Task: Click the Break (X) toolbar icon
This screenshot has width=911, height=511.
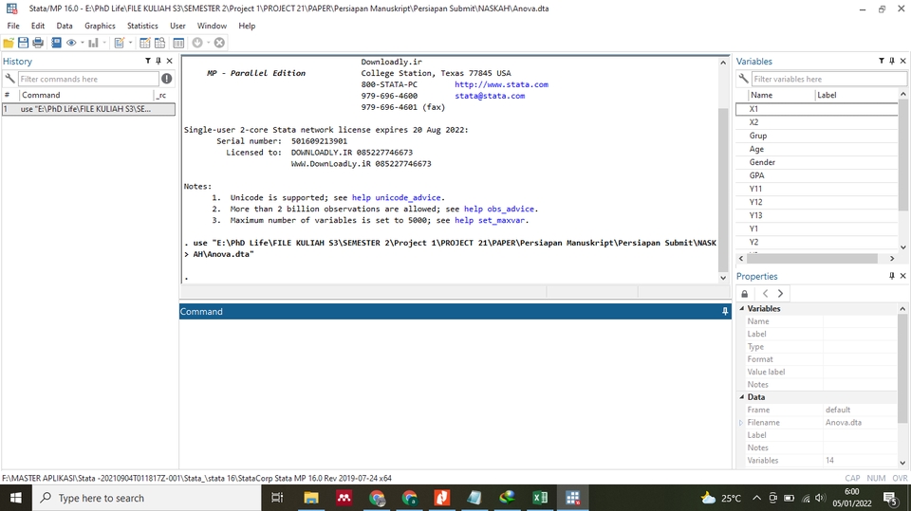Action: click(219, 43)
